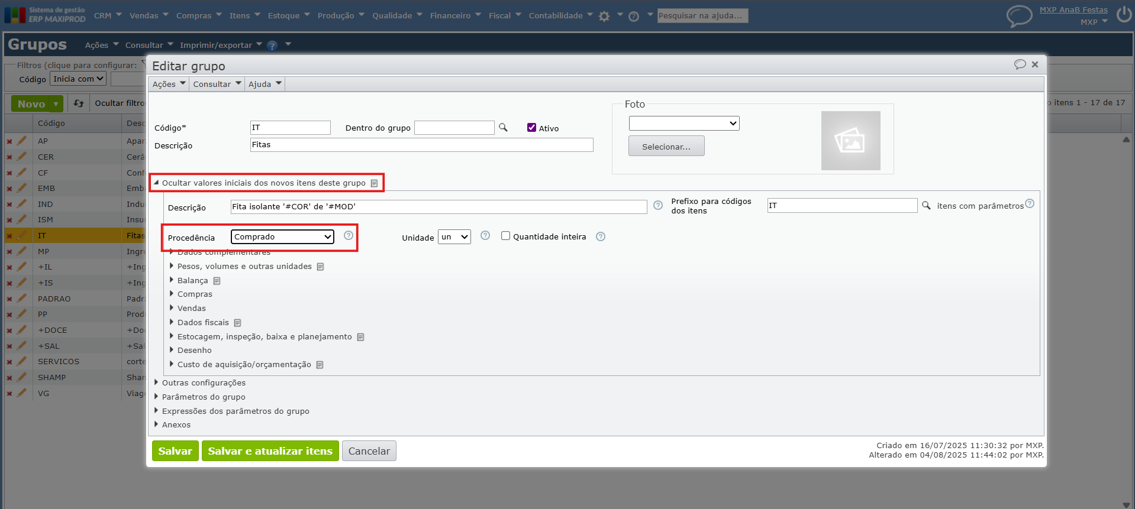Click the edit pencil icon for row MP
The image size is (1135, 509).
[22, 251]
